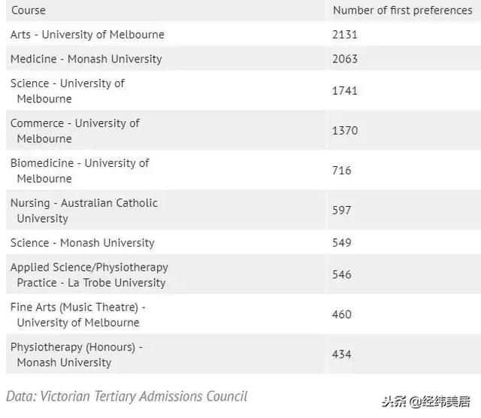The width and height of the screenshot is (481, 418).
Task: Click the 1741 preferences value
Action: click(x=345, y=91)
